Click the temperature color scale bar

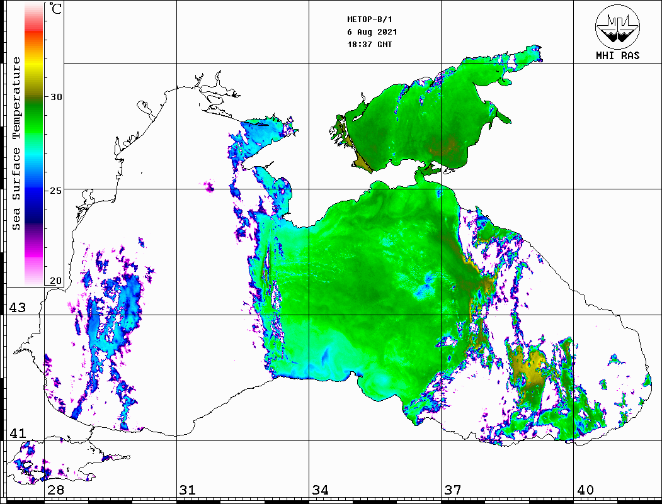click(34, 144)
